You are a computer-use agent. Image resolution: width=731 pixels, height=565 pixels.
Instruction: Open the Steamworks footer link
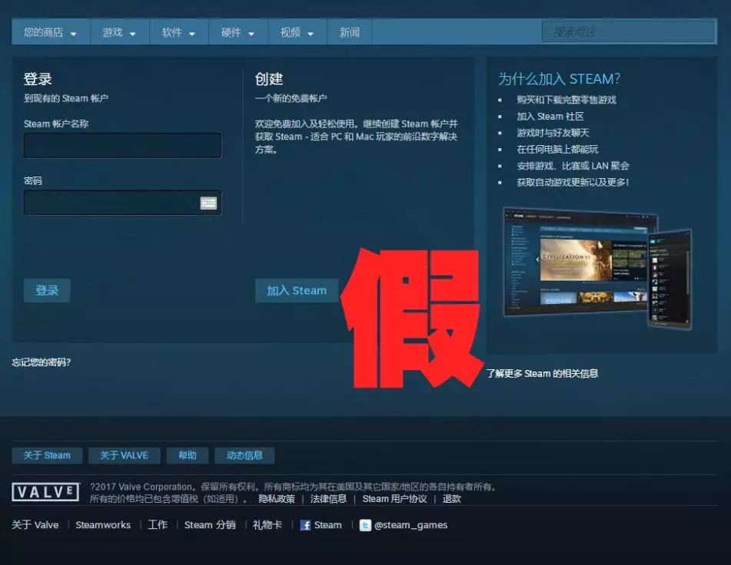click(x=103, y=525)
